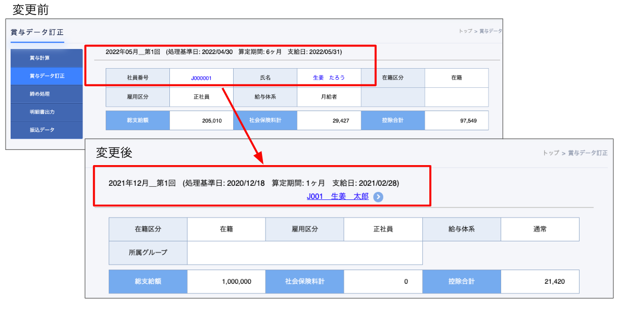Click the employee name link 生姜 たろう

[x=329, y=78]
